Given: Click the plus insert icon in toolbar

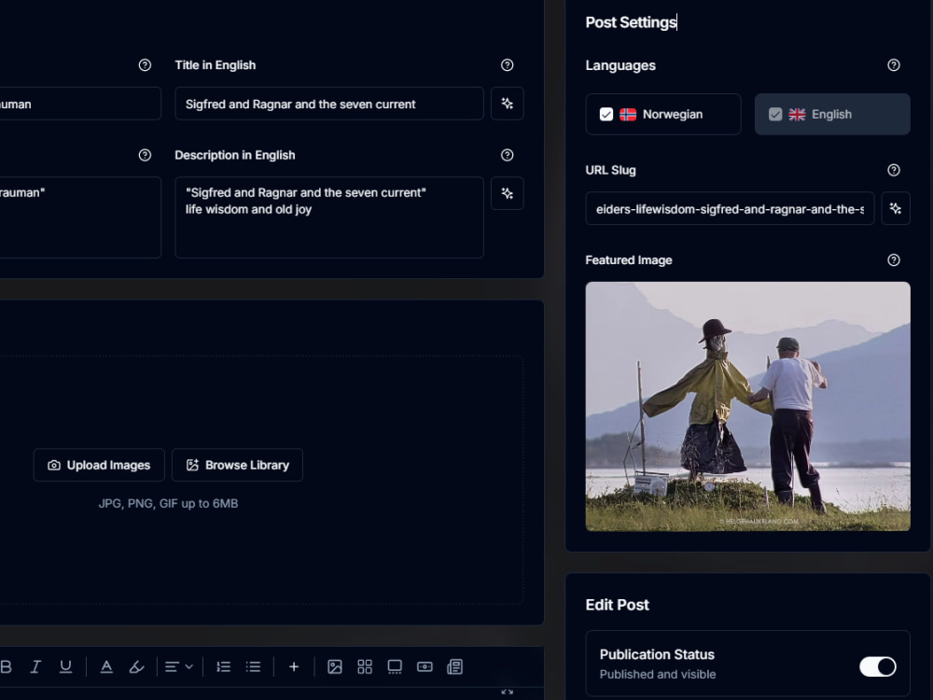Looking at the screenshot, I should pyautogui.click(x=293, y=666).
